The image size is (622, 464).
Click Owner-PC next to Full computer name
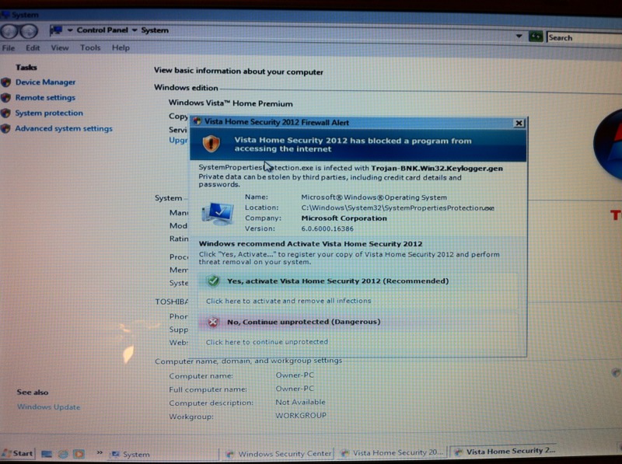point(295,389)
